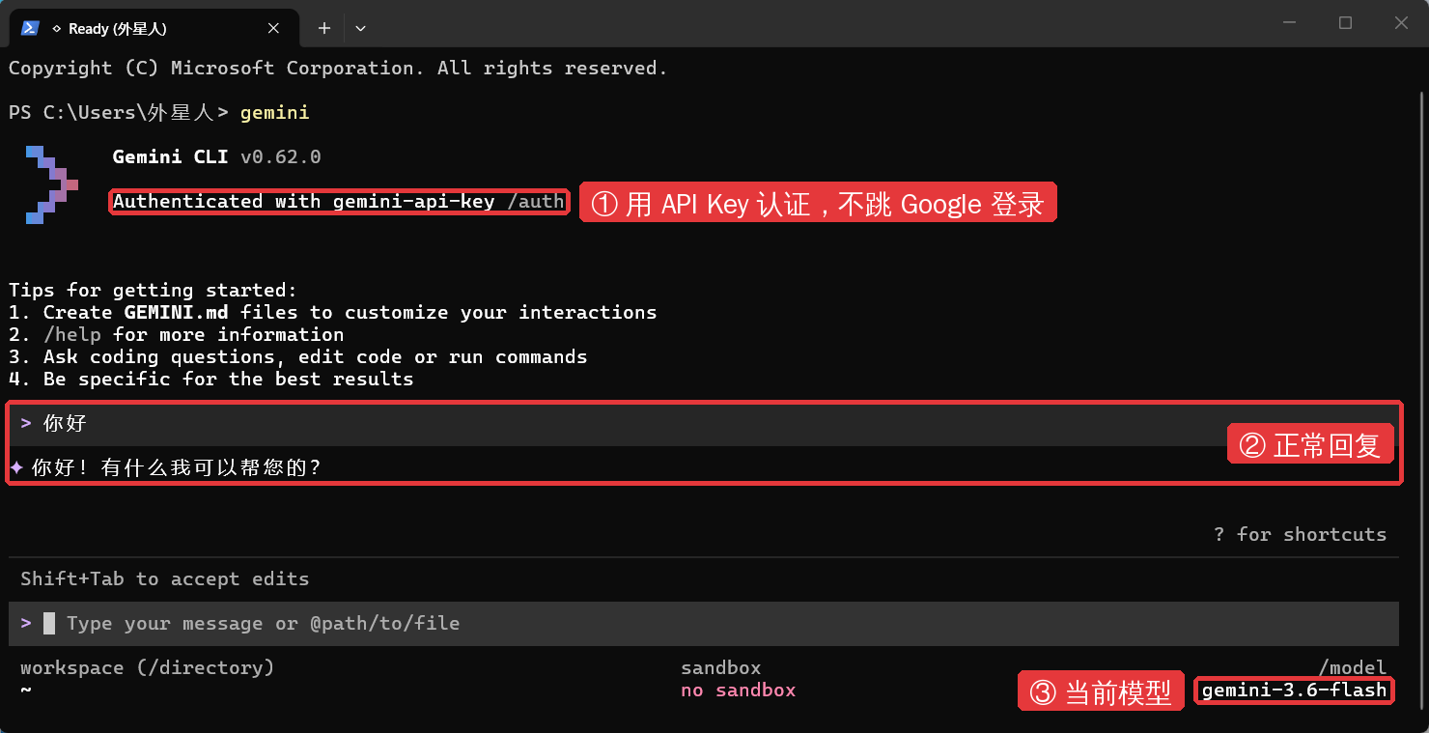This screenshot has width=1429, height=733.
Task: Expand the new tab profile dropdown
Action: 360,29
